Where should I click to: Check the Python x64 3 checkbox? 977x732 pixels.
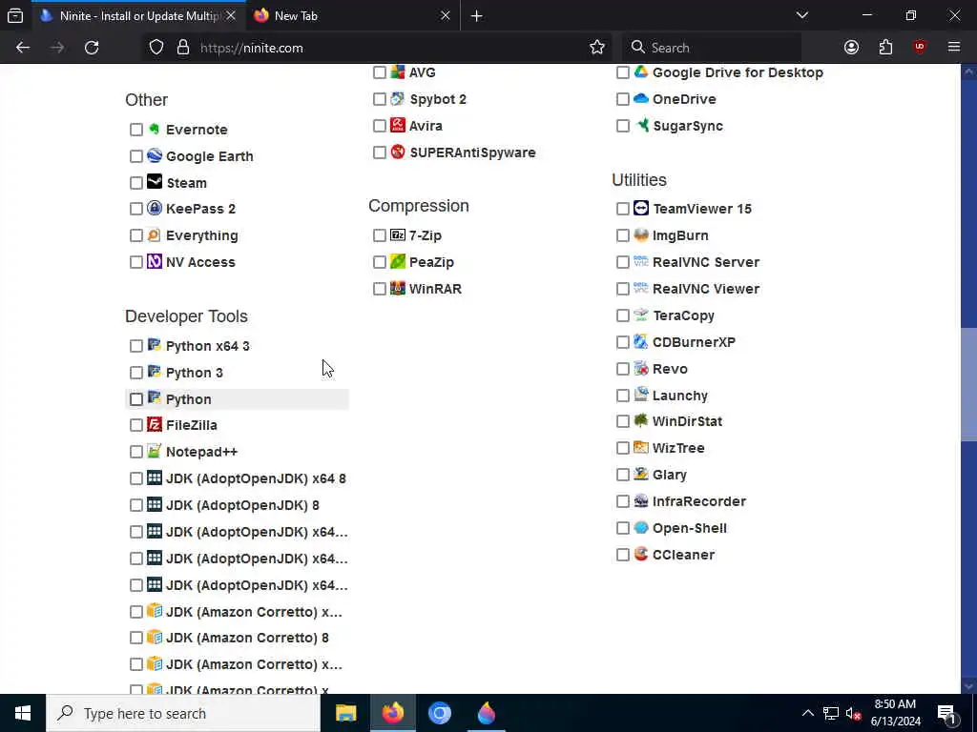point(135,346)
